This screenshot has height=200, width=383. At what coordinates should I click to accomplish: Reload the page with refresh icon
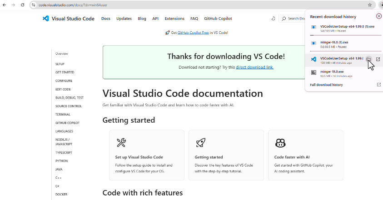pos(22,5)
